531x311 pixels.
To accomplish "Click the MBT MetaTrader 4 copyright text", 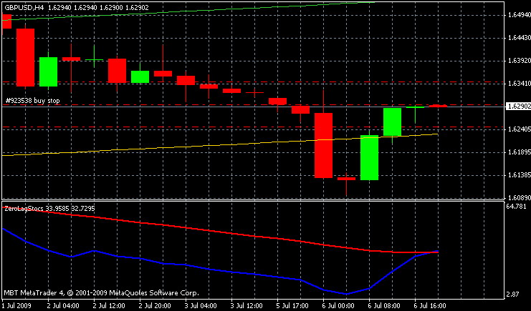I will tap(101, 292).
